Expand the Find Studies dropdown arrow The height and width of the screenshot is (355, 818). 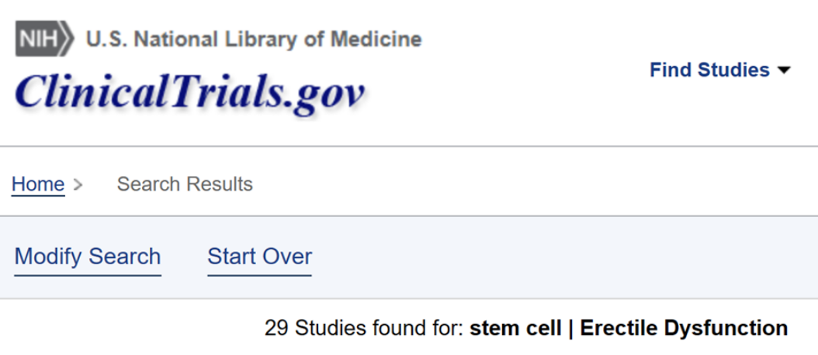click(783, 71)
